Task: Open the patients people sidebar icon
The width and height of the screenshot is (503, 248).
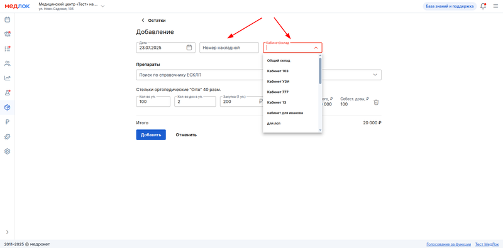Action: coord(7,63)
